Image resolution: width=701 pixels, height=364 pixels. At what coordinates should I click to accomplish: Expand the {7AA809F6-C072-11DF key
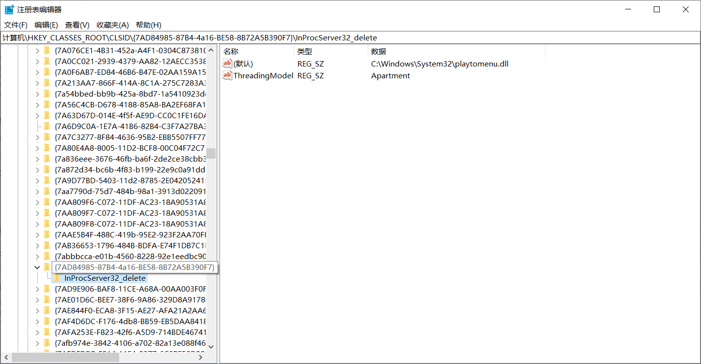tap(37, 202)
